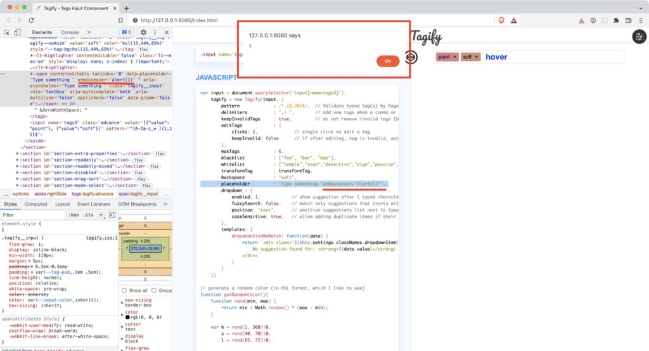
Task: Close the DevTools panel
Action: tap(167, 32)
